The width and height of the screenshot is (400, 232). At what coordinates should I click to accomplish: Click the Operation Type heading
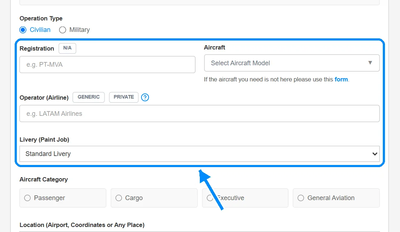41,18
